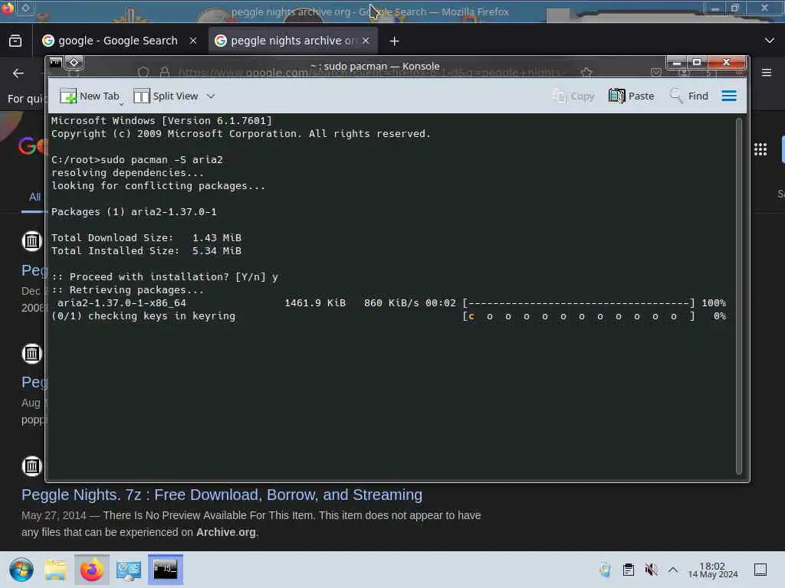Image resolution: width=785 pixels, height=588 pixels.
Task: Open the Google apps grid icon
Action: (x=760, y=149)
